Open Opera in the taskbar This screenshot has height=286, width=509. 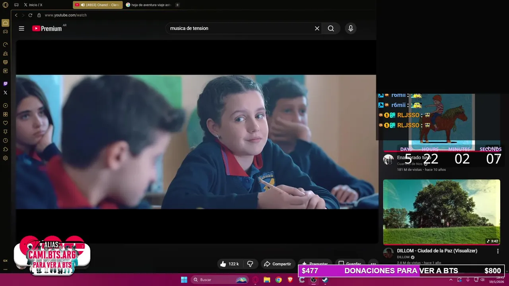pos(255,280)
